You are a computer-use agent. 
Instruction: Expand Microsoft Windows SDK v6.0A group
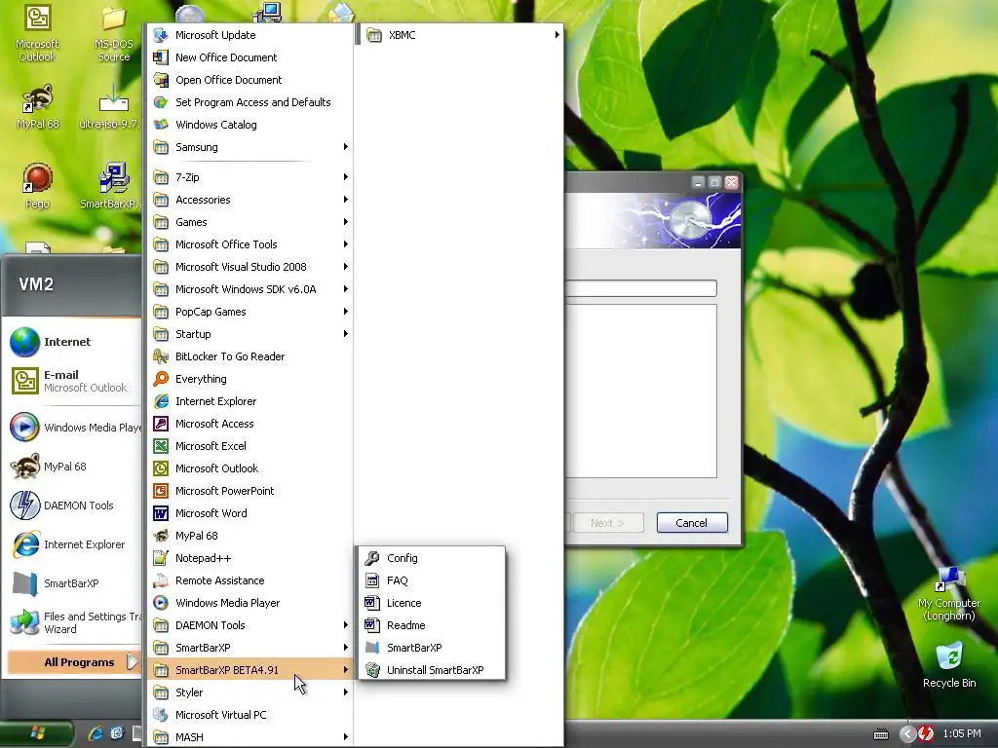pos(249,289)
